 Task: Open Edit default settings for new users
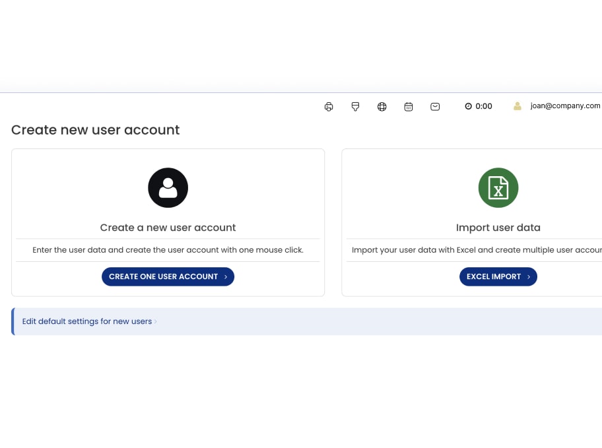[x=87, y=321]
